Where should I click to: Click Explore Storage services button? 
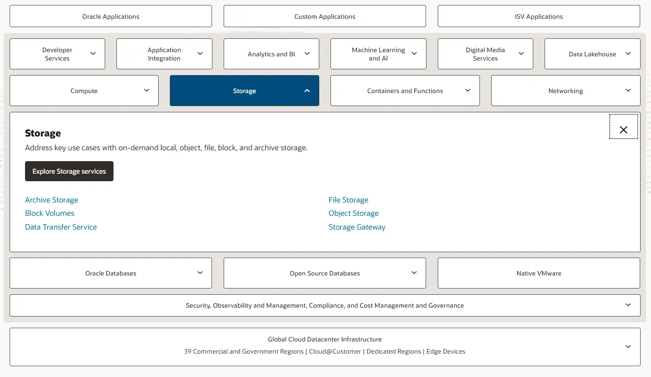coord(69,171)
